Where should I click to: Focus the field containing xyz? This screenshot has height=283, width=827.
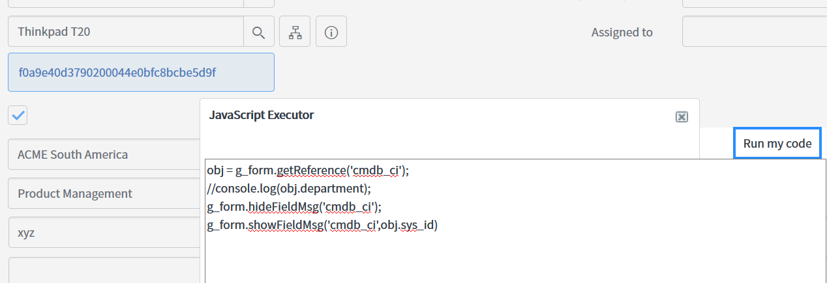click(104, 232)
